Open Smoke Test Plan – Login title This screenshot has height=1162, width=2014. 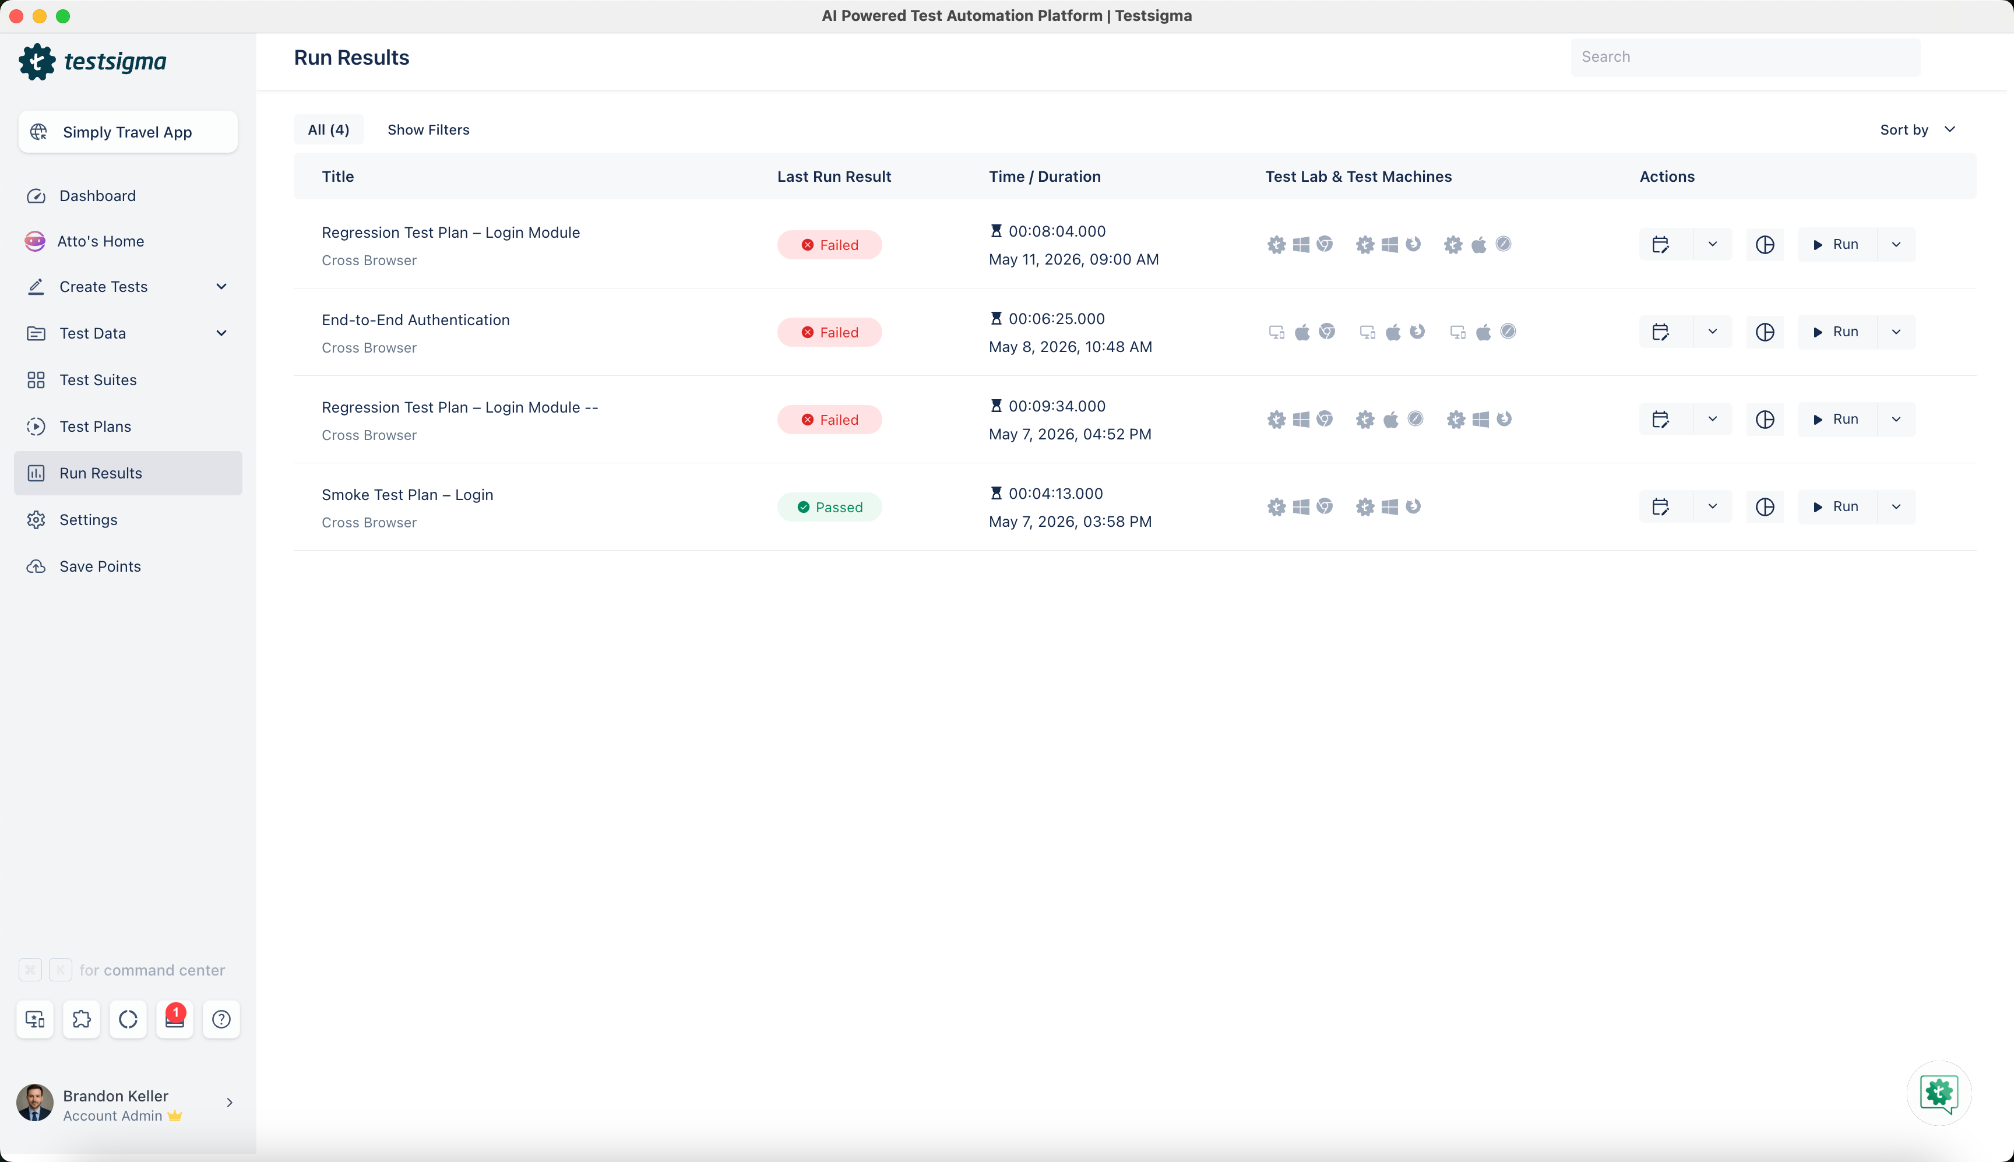click(407, 495)
